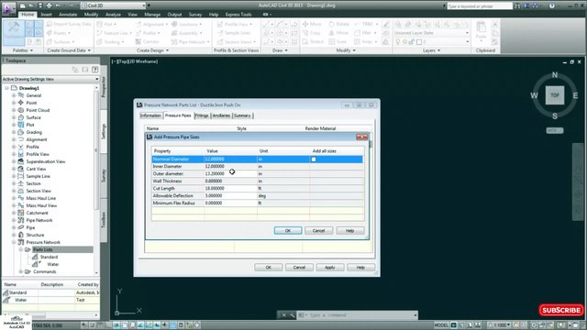Click the Water parts list icon in tree
Image resolution: width=587 pixels, height=330 pixels.
[x=36, y=264]
